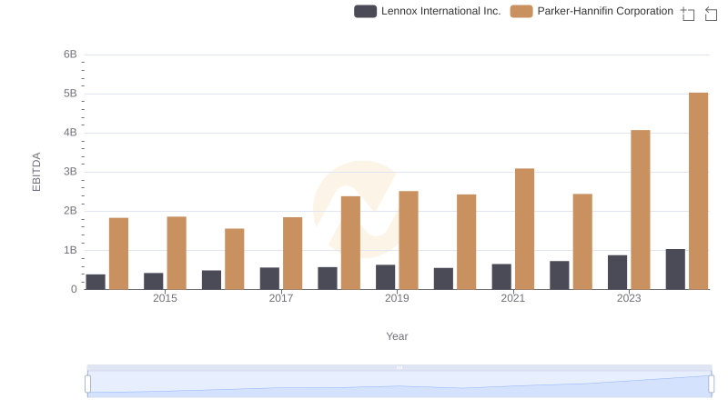Click the data zoom preview area

(399, 384)
